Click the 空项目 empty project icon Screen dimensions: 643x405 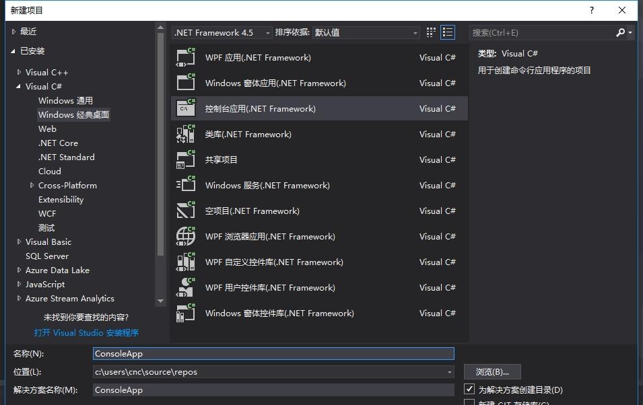pyautogui.click(x=186, y=211)
